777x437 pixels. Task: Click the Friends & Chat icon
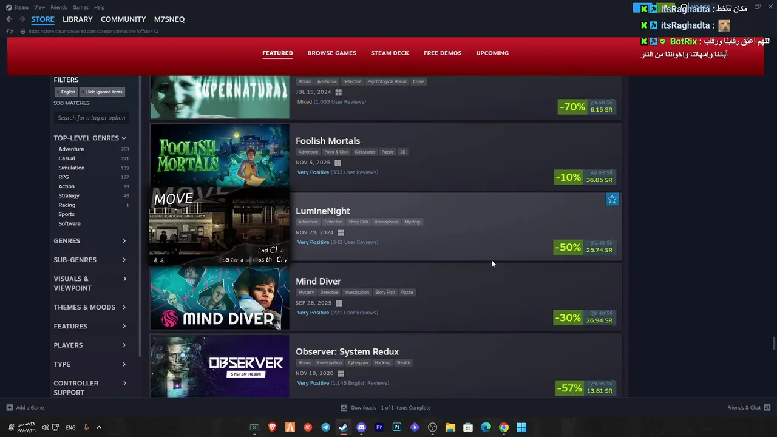pos(767,407)
